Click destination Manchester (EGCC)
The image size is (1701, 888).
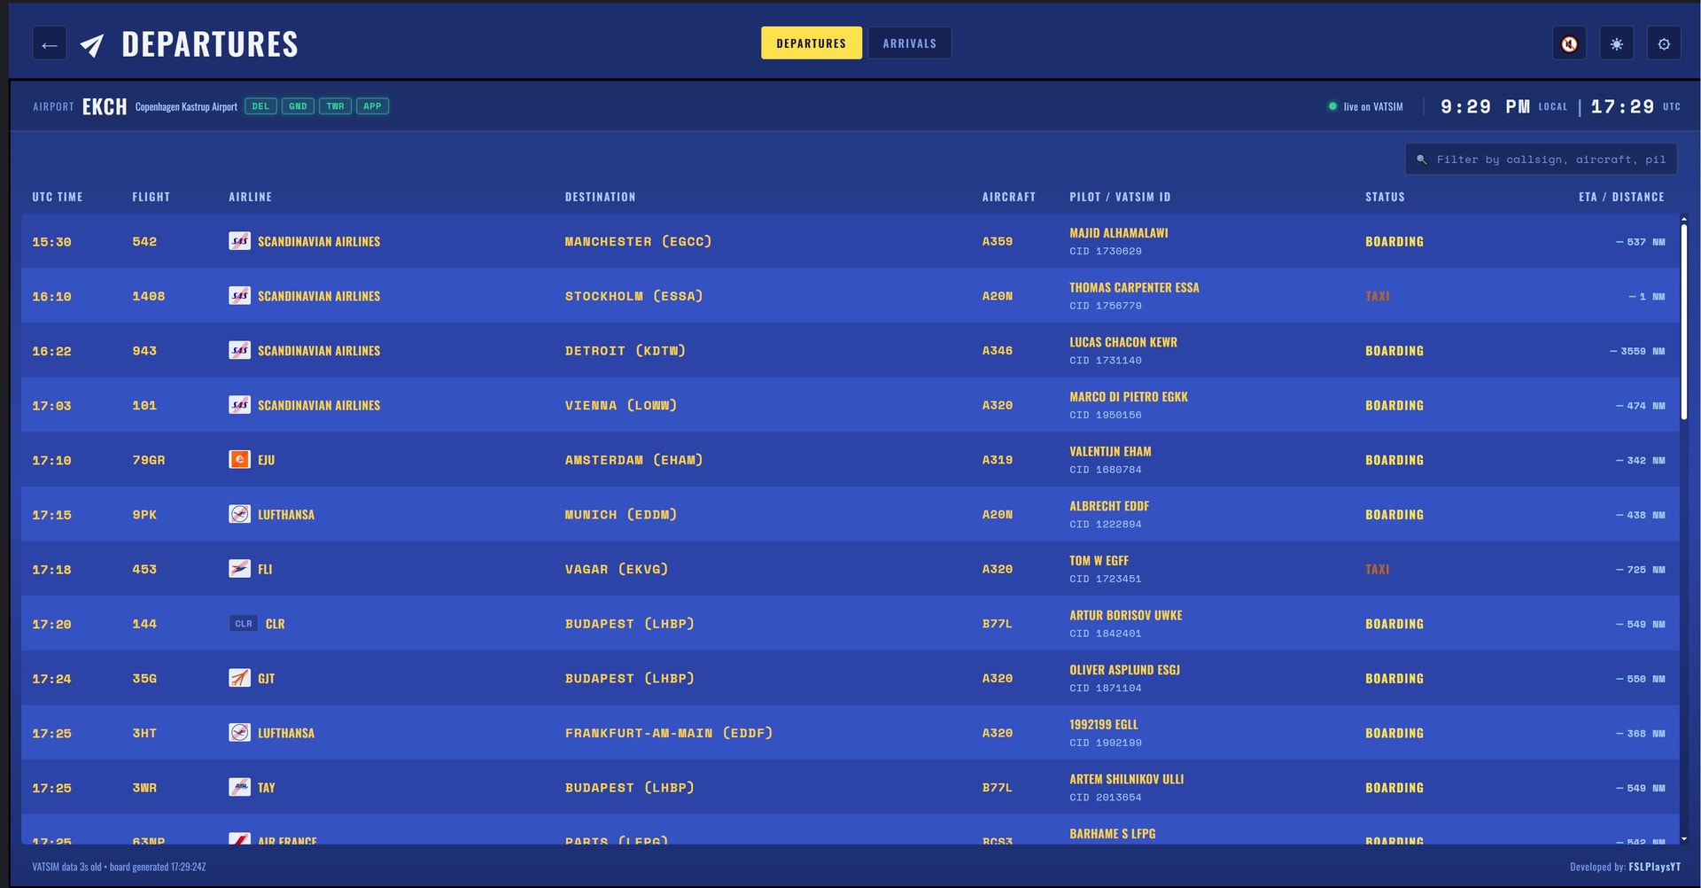pyautogui.click(x=638, y=241)
